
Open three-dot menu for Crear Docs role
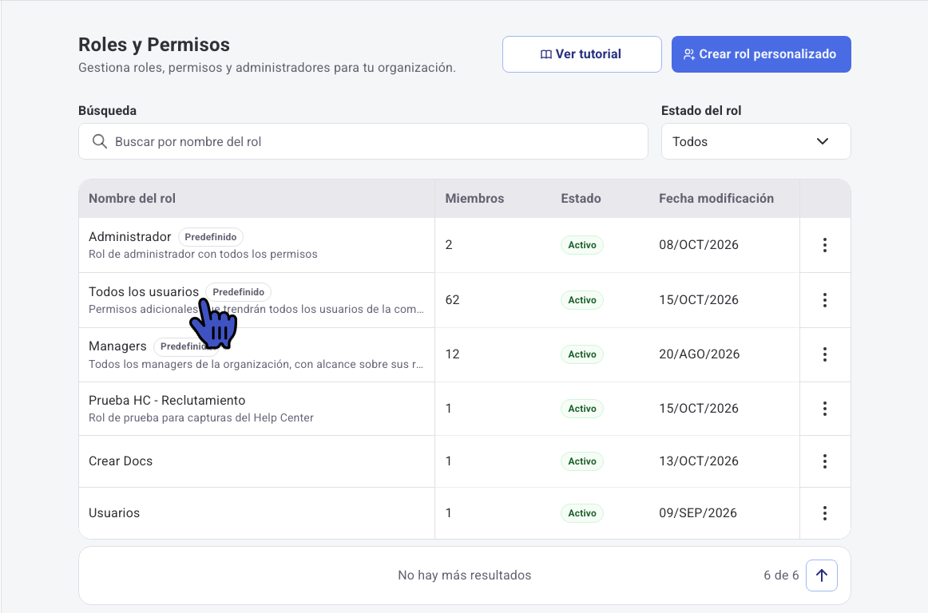pos(824,461)
